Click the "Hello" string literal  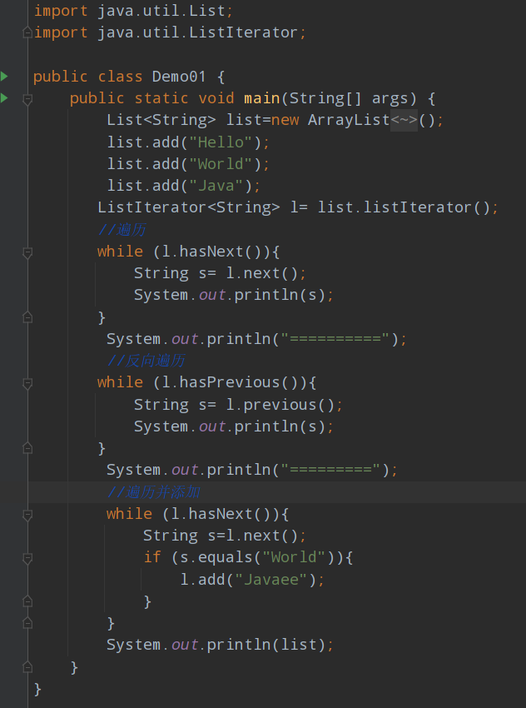(x=221, y=142)
